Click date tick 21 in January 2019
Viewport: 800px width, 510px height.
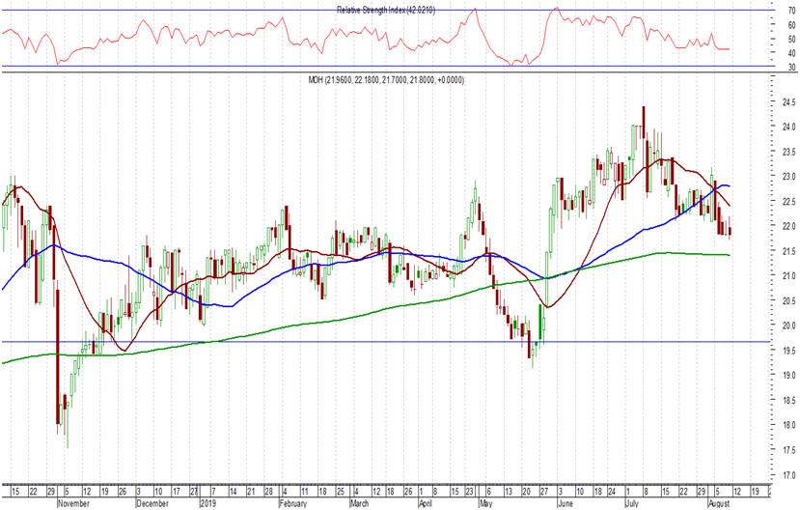[250, 492]
